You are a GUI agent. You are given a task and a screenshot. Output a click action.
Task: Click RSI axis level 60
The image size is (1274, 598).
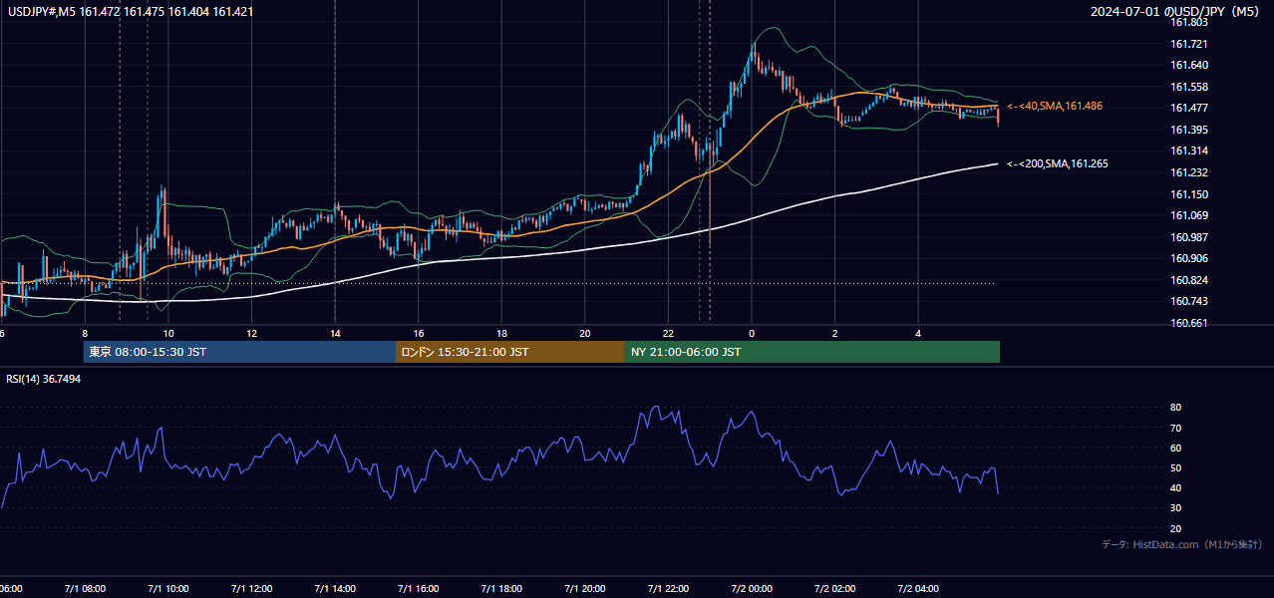pyautogui.click(x=1175, y=448)
